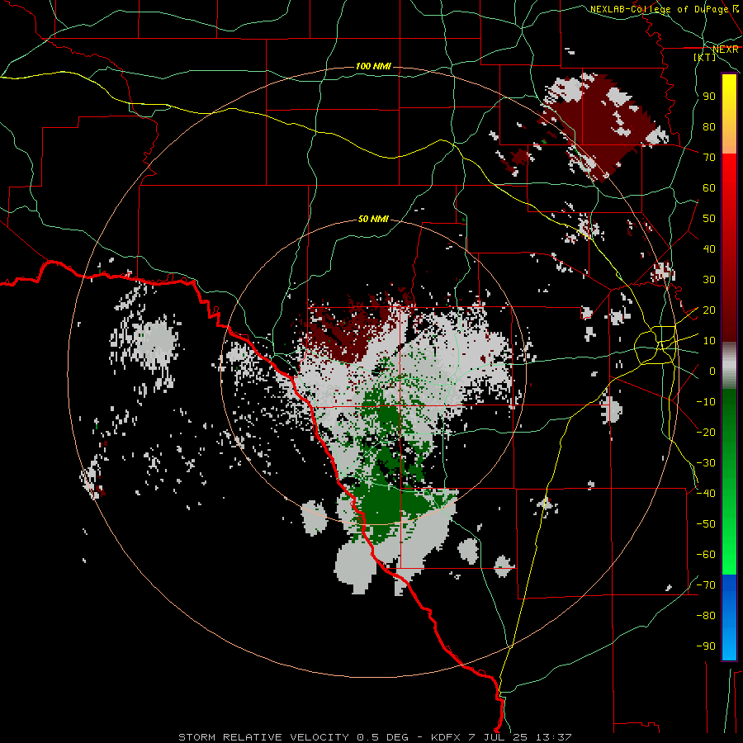The width and height of the screenshot is (743, 743).
Task: Click the positive "30" scale value
Action: point(709,280)
